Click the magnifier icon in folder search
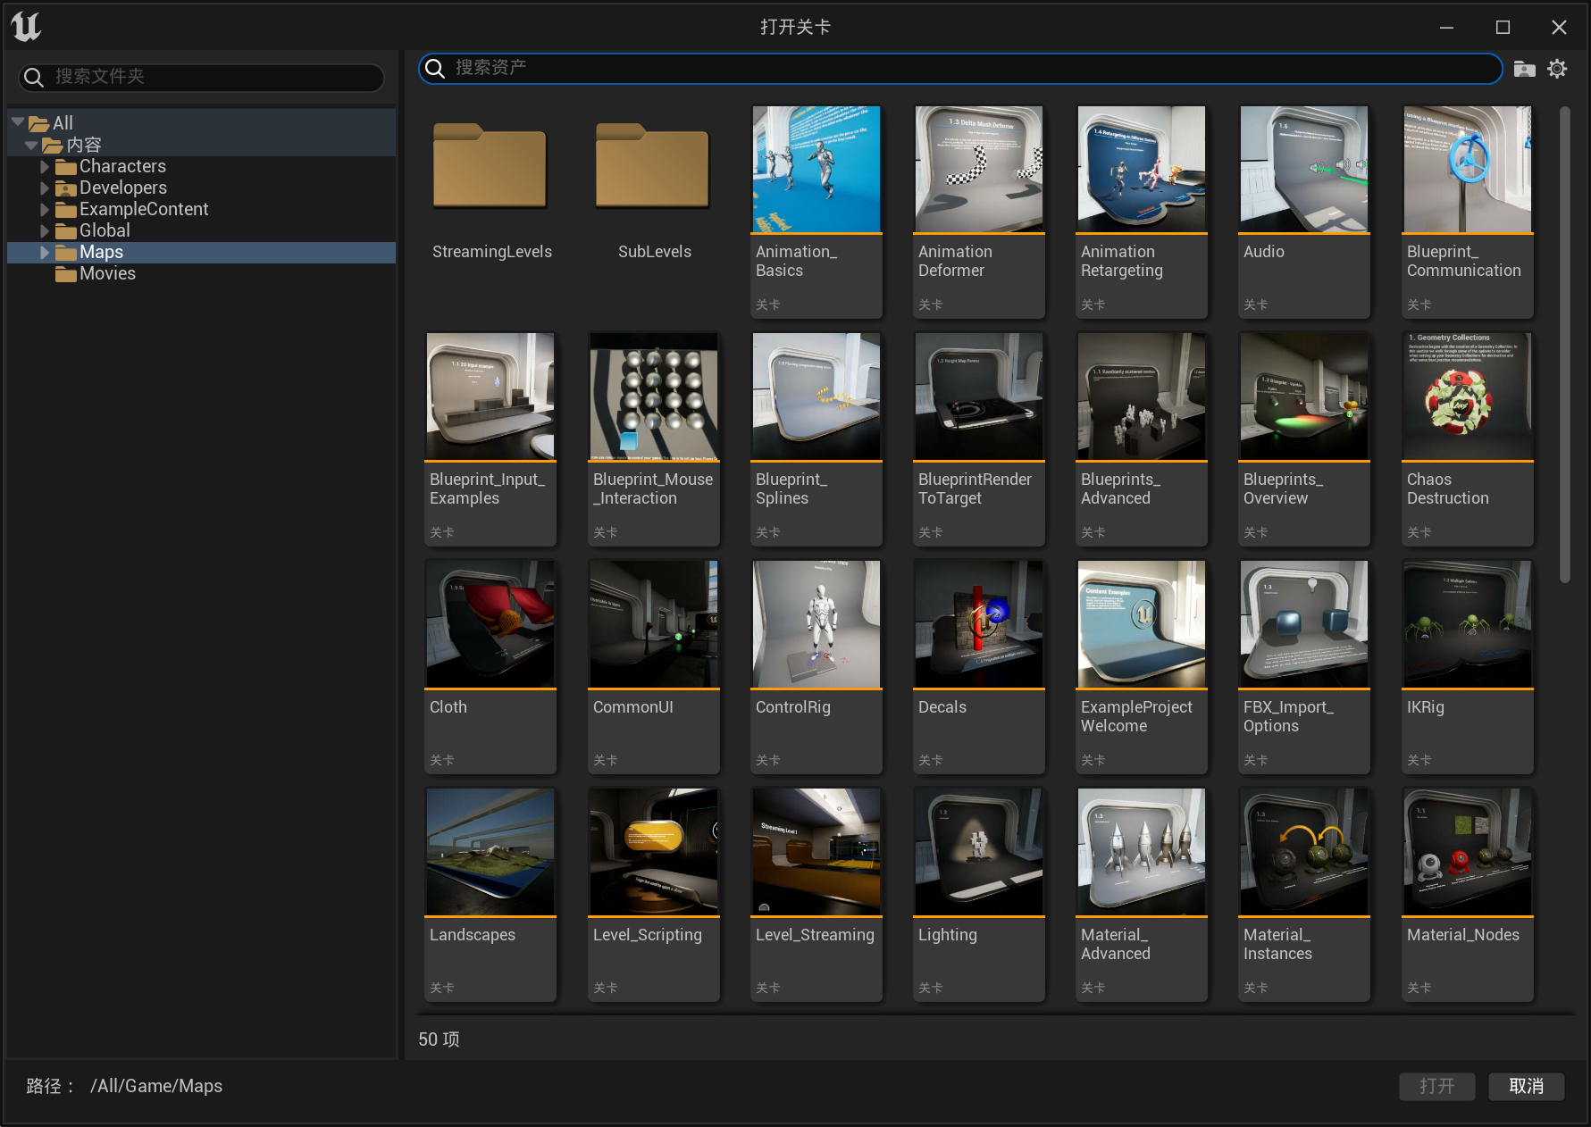Viewport: 1591px width, 1127px height. 34,78
